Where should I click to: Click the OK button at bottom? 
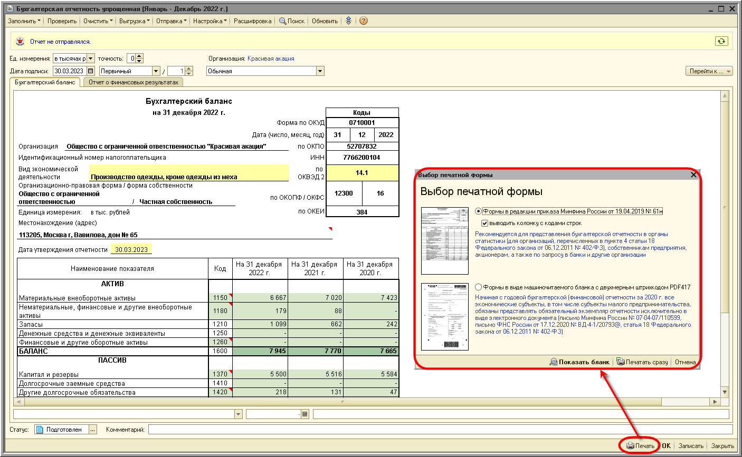tap(666, 446)
